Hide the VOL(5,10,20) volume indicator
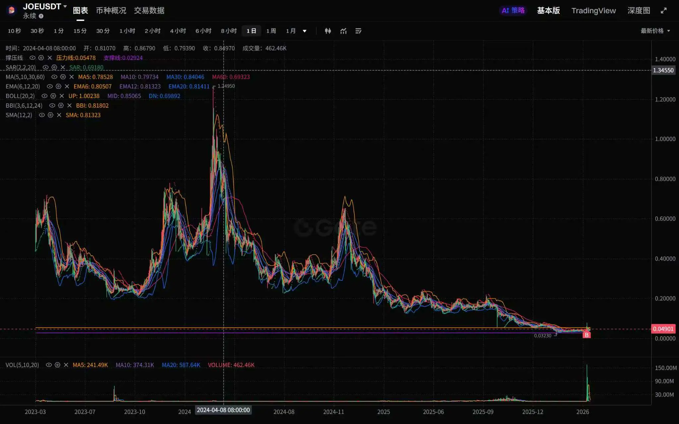The height and width of the screenshot is (424, 679). pos(49,365)
